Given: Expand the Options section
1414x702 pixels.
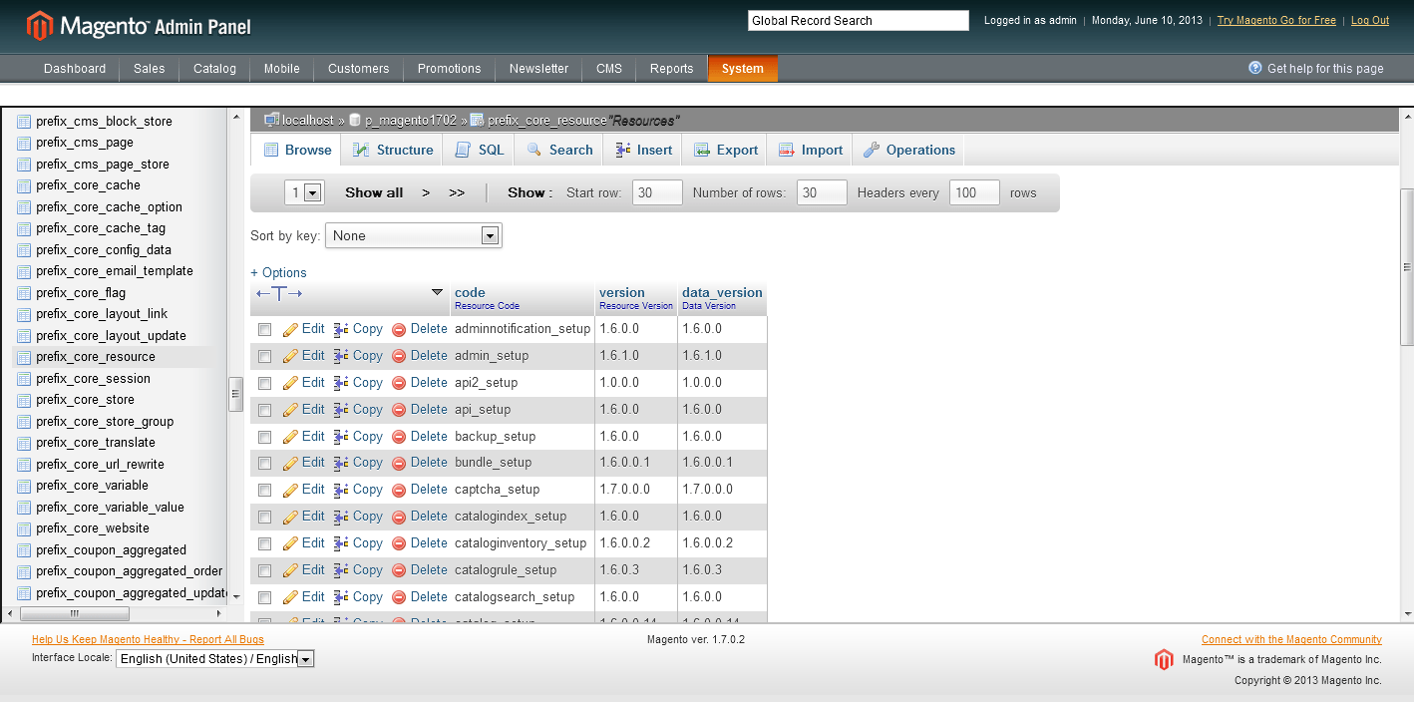Looking at the screenshot, I should 278,272.
